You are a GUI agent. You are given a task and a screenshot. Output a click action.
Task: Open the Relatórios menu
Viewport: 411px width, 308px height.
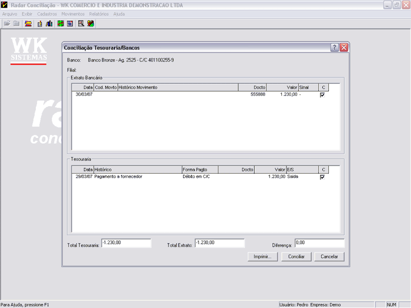[99, 13]
